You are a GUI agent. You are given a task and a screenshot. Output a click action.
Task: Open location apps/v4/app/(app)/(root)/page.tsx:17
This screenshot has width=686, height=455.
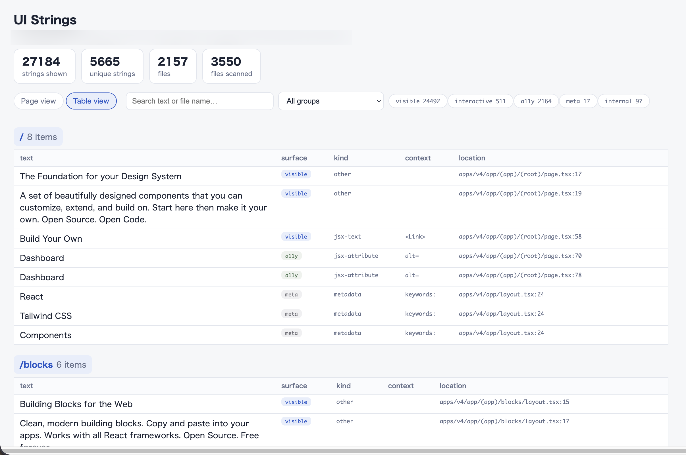click(520, 174)
